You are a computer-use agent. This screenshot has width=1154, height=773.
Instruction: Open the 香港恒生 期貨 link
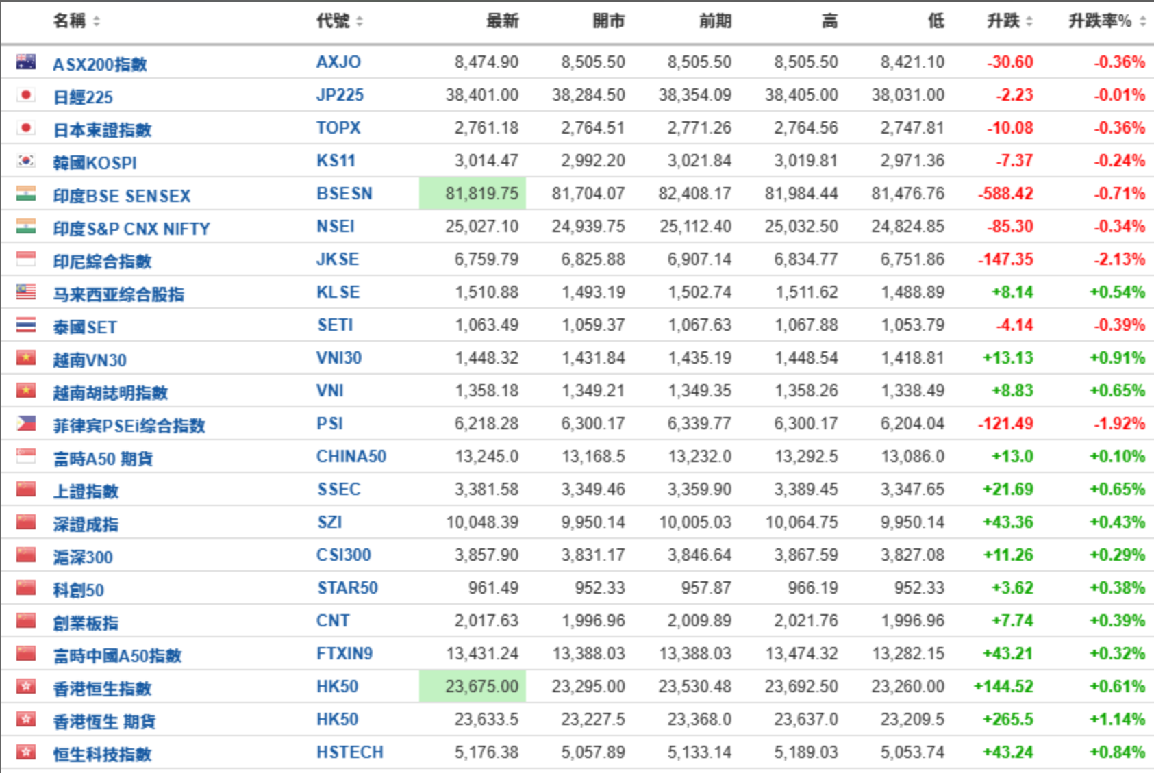pos(104,722)
